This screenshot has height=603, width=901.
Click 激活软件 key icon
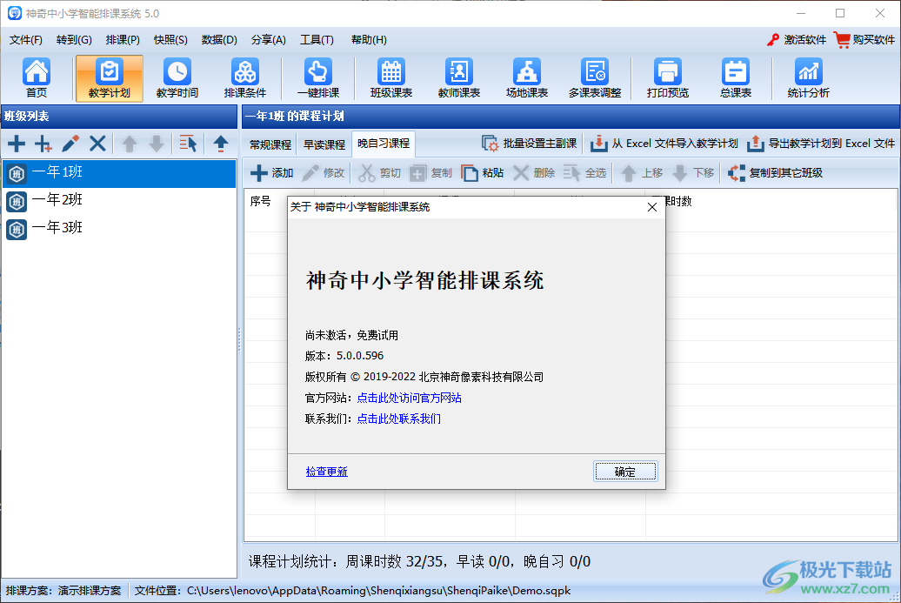(797, 40)
